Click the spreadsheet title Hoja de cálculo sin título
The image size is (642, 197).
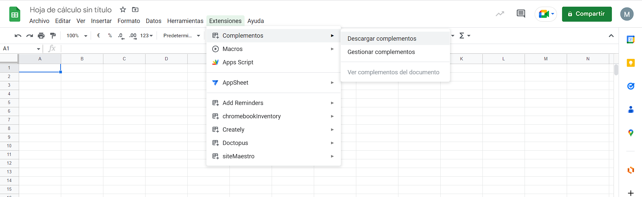click(x=71, y=10)
